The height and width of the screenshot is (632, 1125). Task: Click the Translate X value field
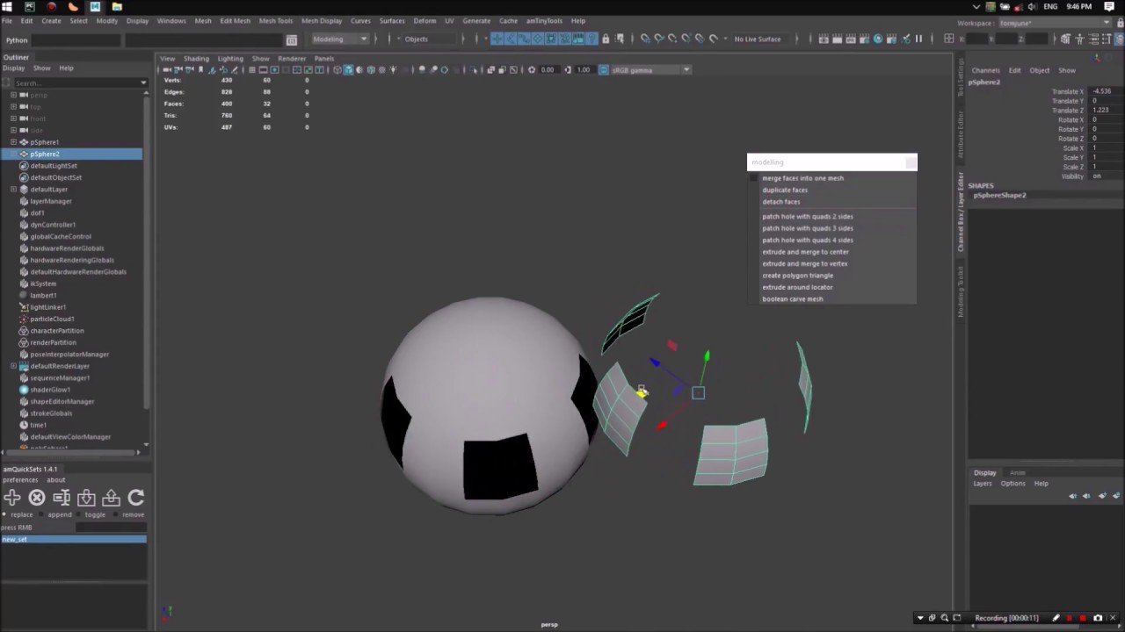point(1106,91)
